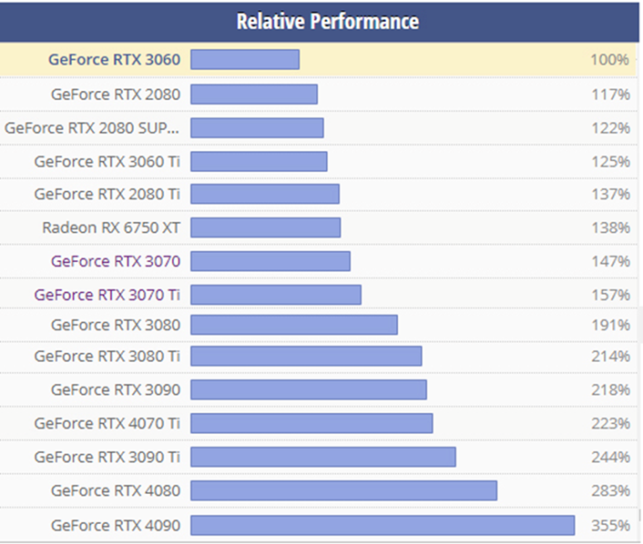Open the truncated GeForce RTX 2080 SUPER link

coord(92,127)
